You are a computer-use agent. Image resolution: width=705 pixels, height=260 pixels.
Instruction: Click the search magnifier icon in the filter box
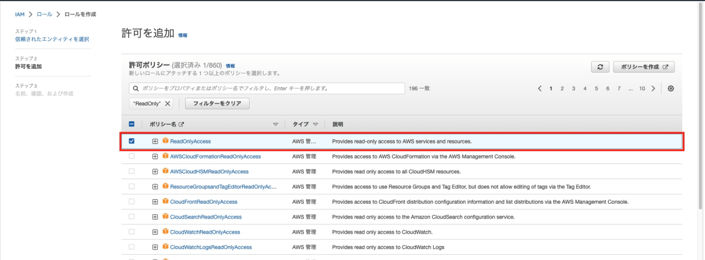click(x=135, y=88)
